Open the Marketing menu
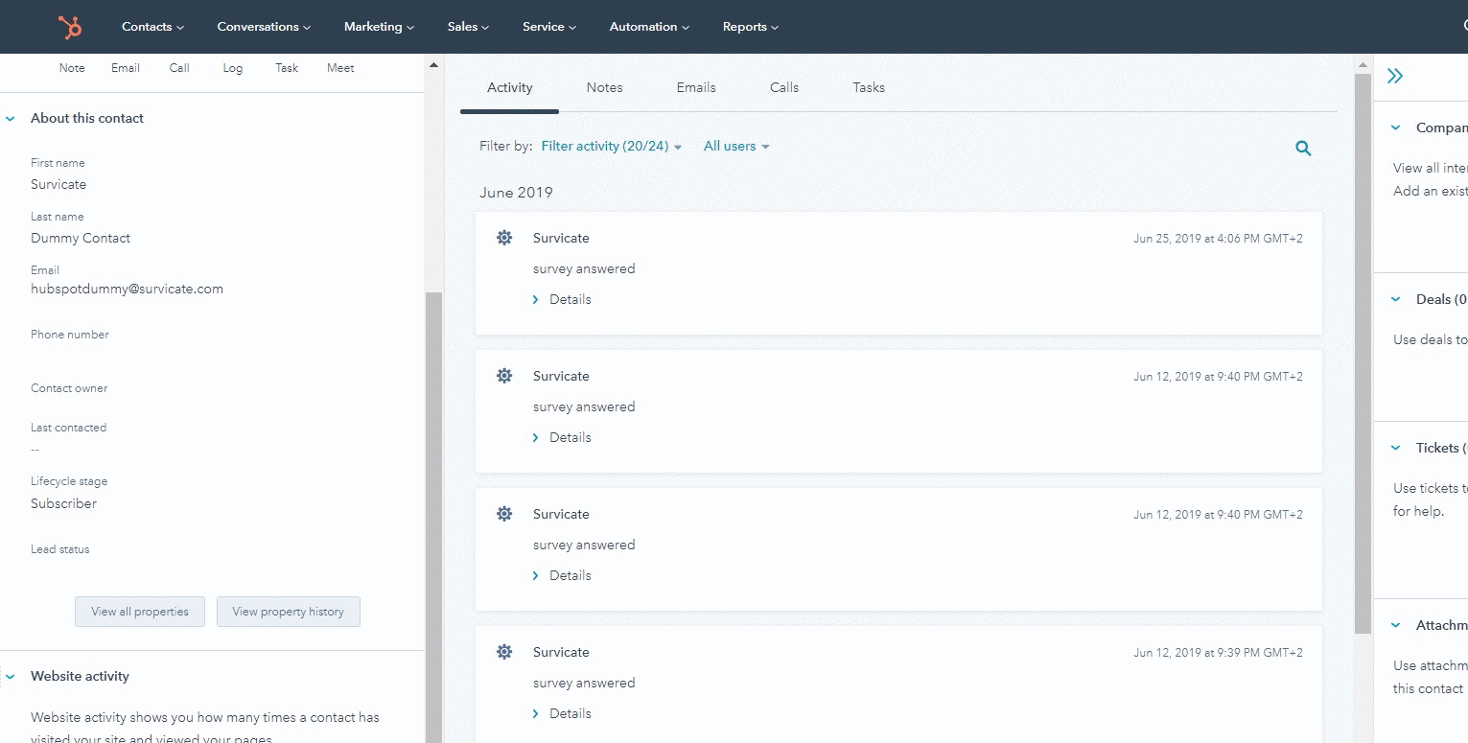The image size is (1468, 743). click(379, 27)
